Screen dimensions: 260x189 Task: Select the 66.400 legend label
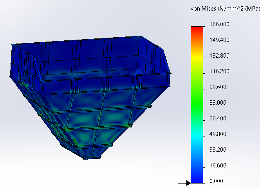pos(218,118)
